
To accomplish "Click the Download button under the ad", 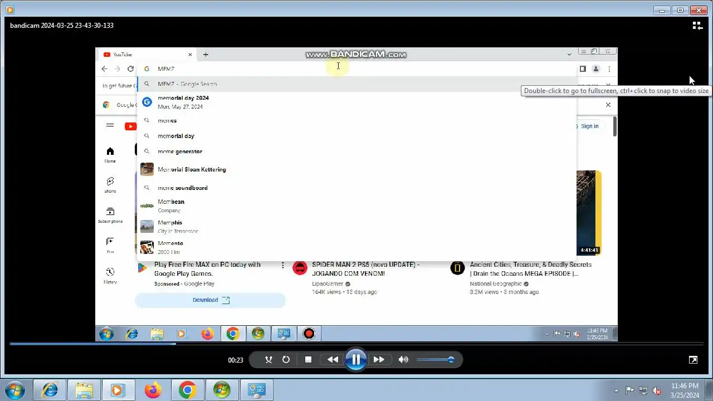I will click(x=210, y=300).
